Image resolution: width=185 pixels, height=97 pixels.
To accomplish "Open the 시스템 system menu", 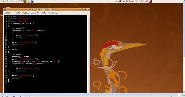I will pyautogui.click(x=19, y=1).
